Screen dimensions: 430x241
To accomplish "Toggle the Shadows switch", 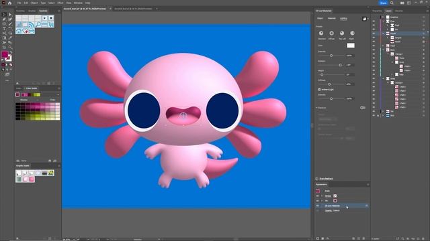I will [x=363, y=108].
